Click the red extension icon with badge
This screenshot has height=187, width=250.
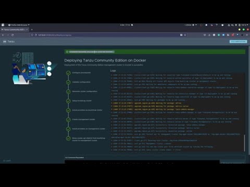tap(233, 35)
